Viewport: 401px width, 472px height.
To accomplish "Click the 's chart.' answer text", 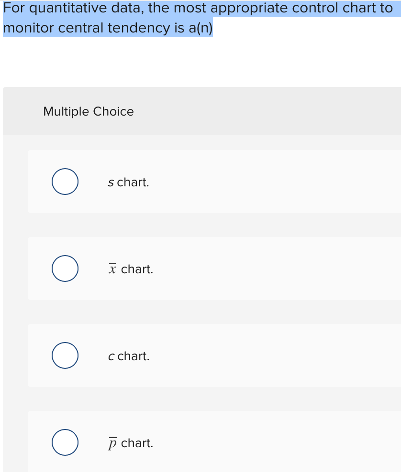I will pyautogui.click(x=128, y=182).
